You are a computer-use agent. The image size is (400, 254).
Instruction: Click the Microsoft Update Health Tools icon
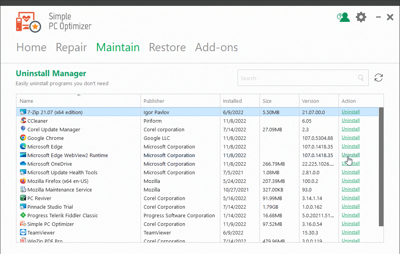click(x=23, y=172)
